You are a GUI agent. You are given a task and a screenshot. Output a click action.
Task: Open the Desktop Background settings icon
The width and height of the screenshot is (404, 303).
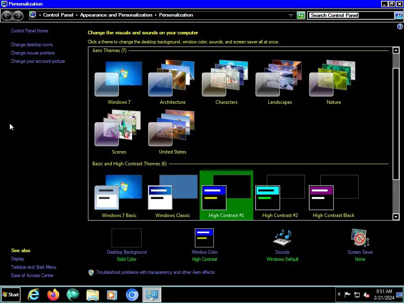pyautogui.click(x=127, y=238)
